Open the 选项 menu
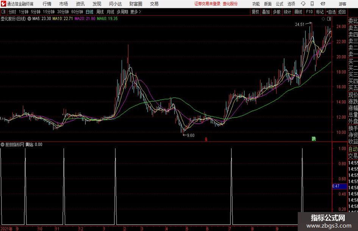The image size is (358, 231). [291, 4]
